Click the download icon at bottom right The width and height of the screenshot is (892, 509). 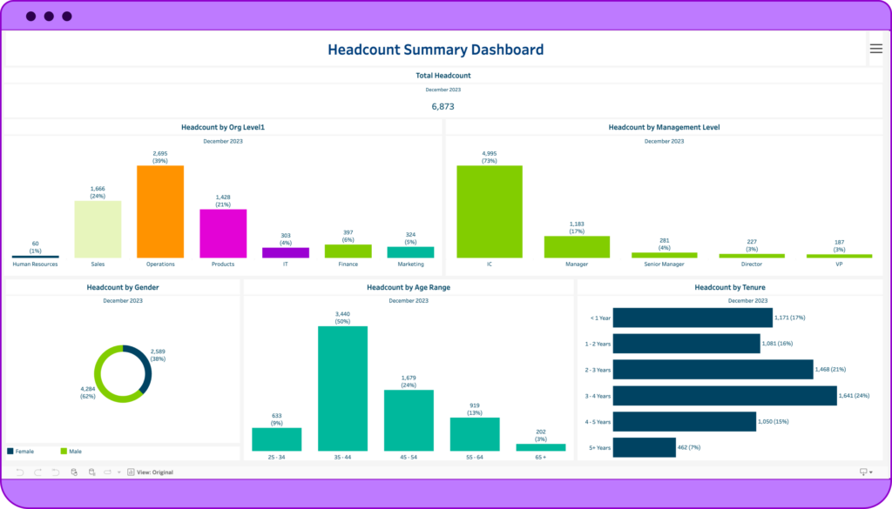click(864, 472)
